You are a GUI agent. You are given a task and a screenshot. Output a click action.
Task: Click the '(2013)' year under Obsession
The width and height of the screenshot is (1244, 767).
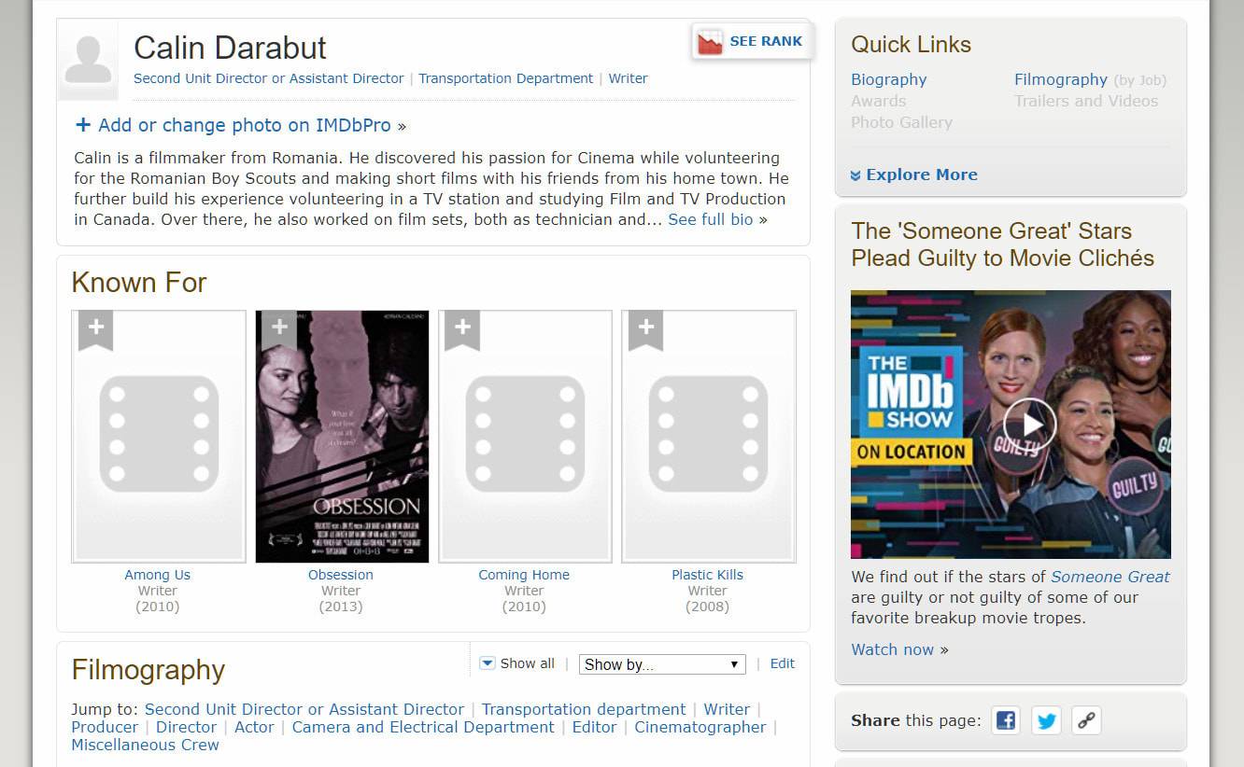pyautogui.click(x=341, y=607)
